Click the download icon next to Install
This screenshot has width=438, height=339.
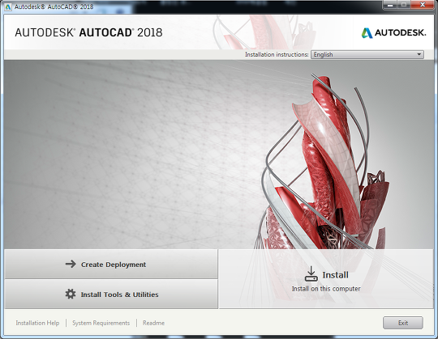(311, 273)
